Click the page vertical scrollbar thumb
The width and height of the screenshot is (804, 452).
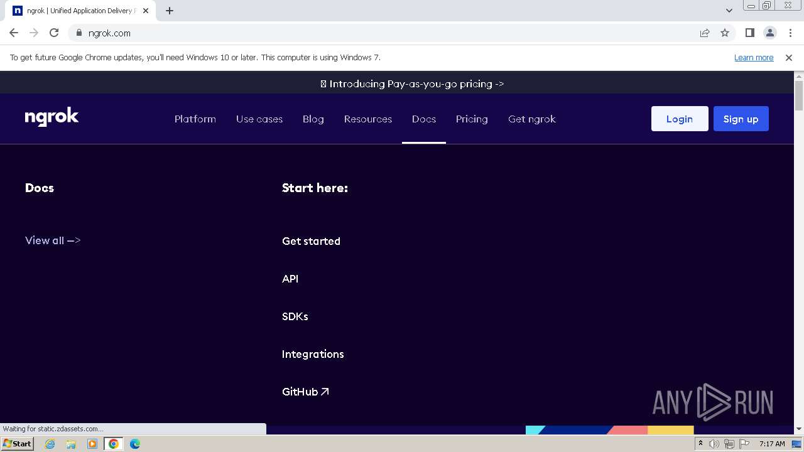tap(799, 95)
